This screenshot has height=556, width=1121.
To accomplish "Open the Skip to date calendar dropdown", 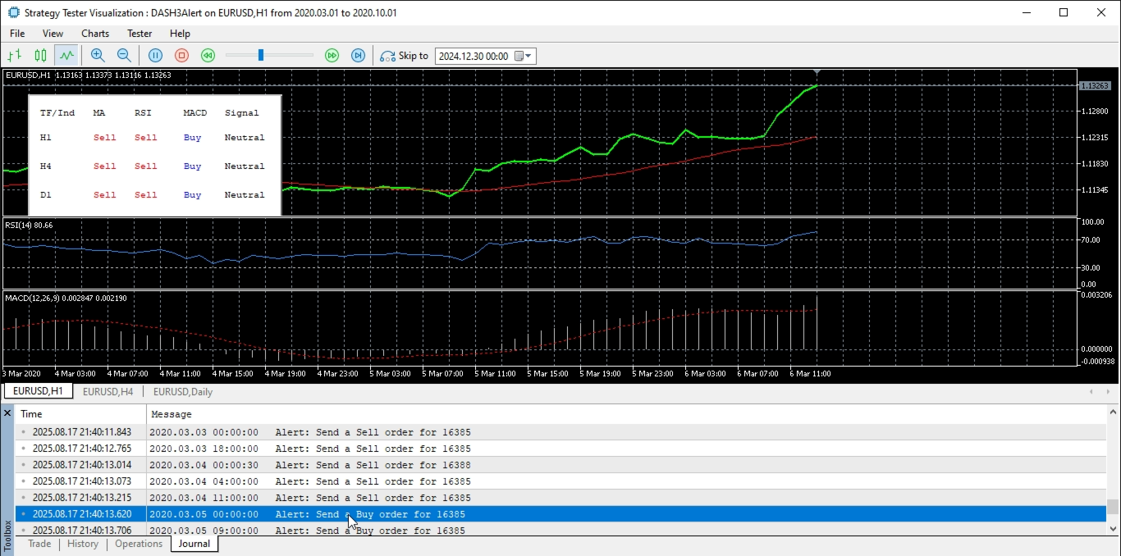I will [x=524, y=56].
